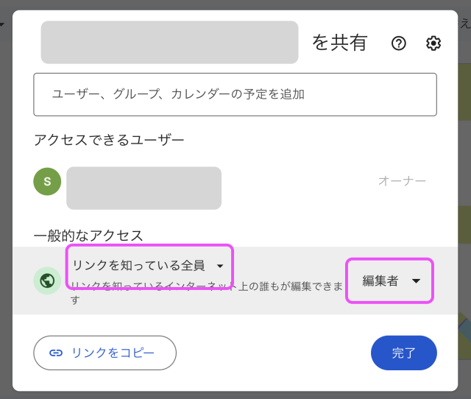
Task: Click the アクセスできるユーザー heading
Action: pos(109,139)
